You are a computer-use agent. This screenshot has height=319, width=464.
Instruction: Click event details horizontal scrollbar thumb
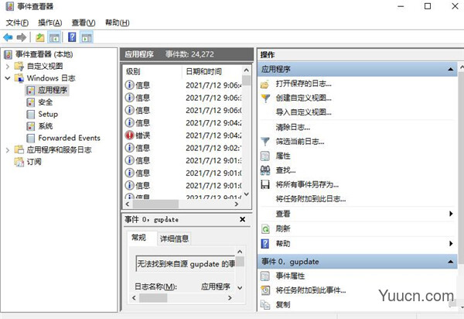click(153, 297)
